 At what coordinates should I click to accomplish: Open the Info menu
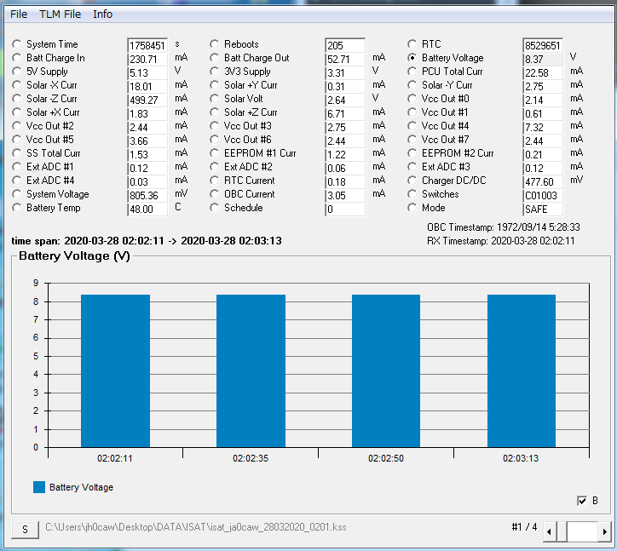click(x=102, y=14)
